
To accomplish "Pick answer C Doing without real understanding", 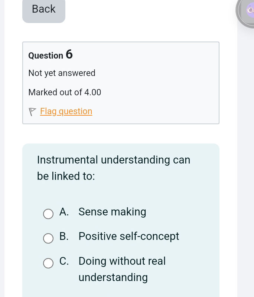I will click(x=48, y=263).
